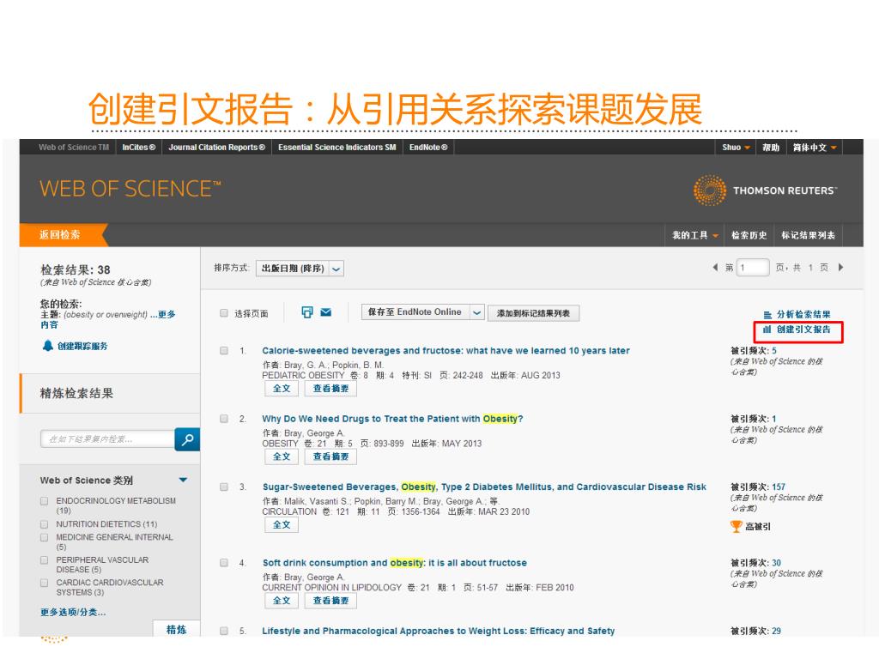Open Lifestyle and Pharmacological Approaches article
This screenshot has height=659, width=879.
pyautogui.click(x=439, y=631)
